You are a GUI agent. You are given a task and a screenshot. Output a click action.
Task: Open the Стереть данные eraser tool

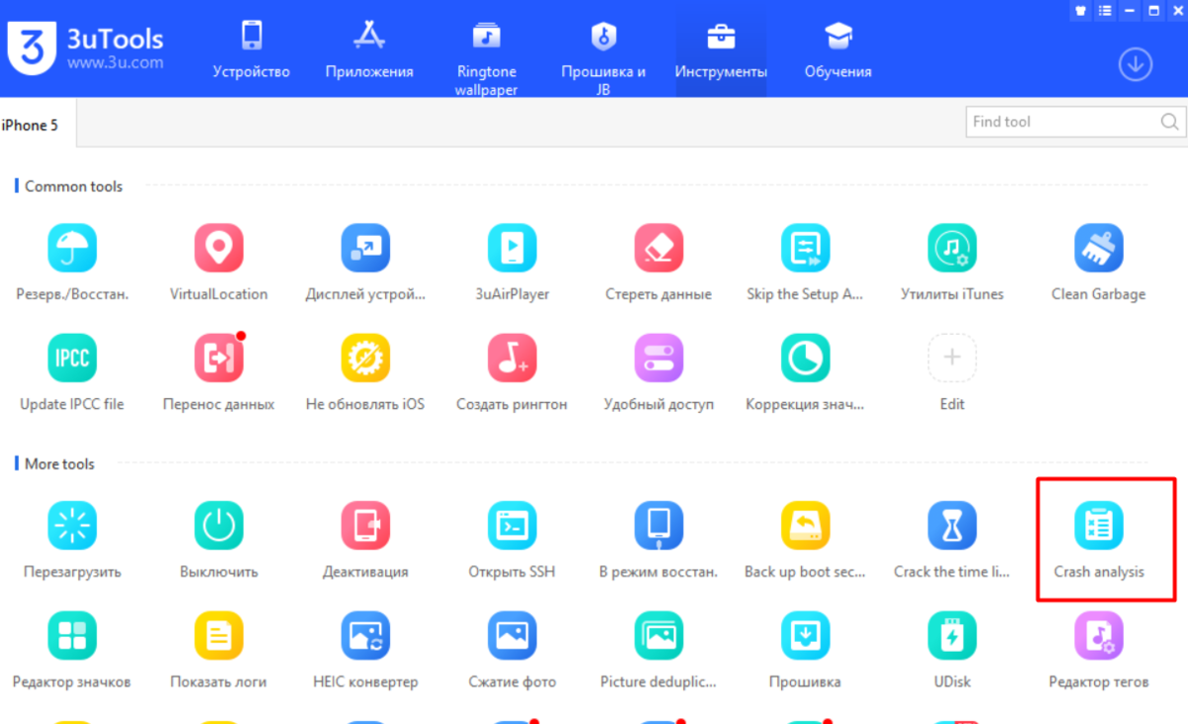(658, 249)
